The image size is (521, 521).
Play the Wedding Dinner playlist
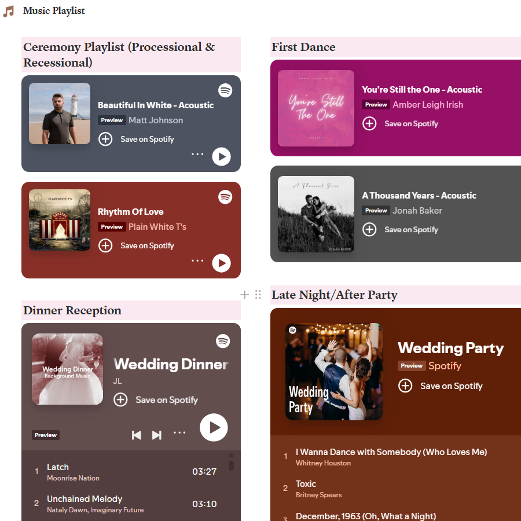click(x=214, y=427)
